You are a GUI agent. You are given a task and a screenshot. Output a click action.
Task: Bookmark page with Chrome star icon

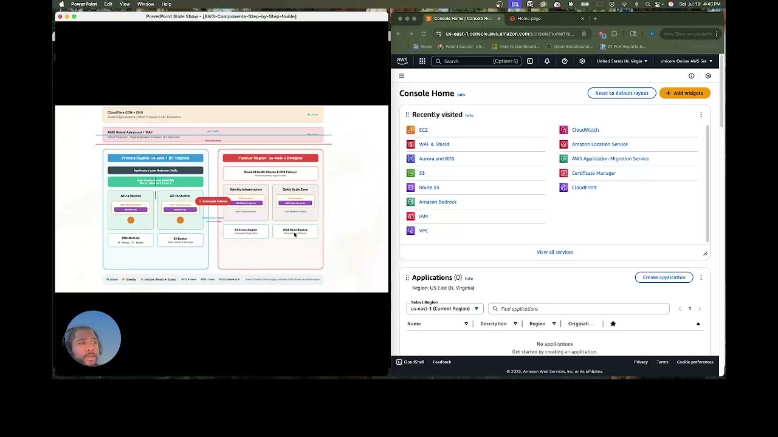(584, 34)
